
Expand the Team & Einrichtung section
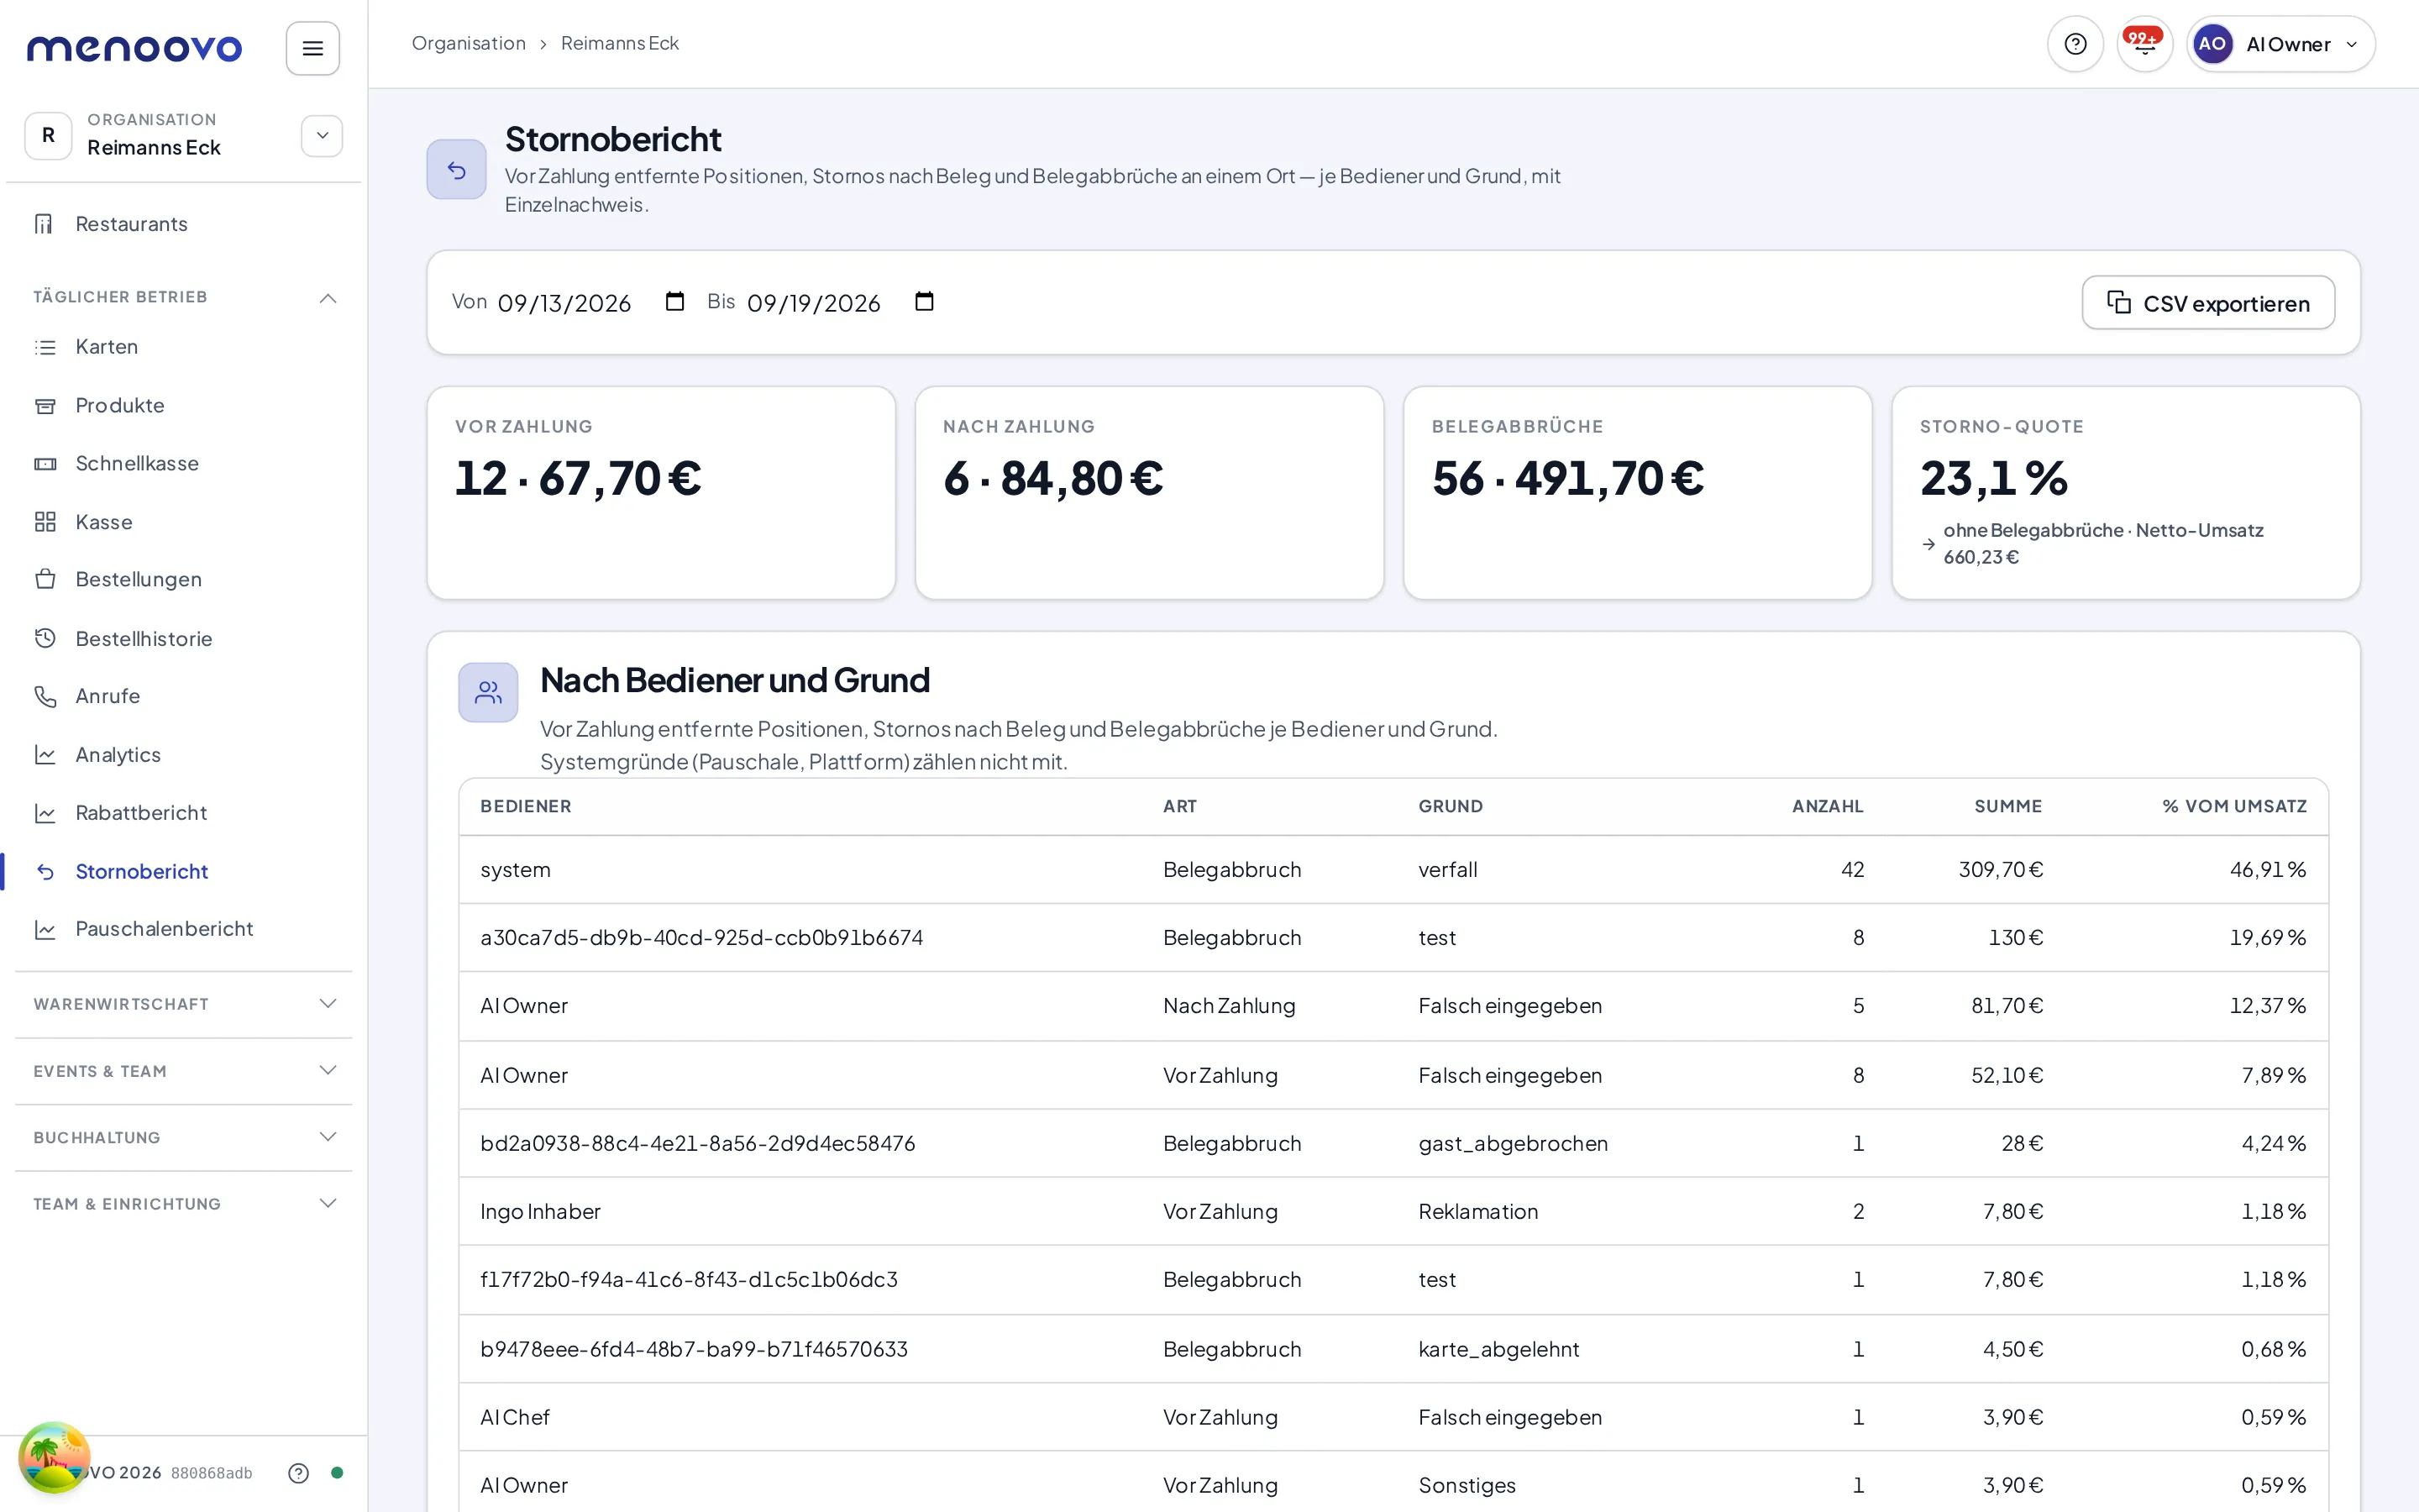327,1203
